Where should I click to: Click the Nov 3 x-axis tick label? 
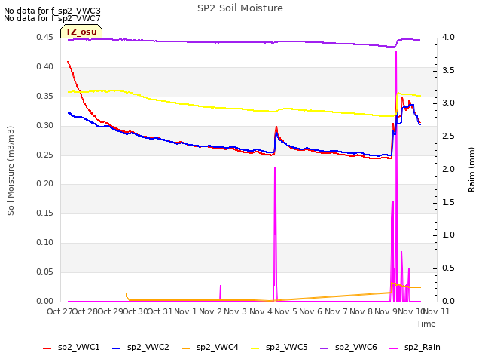click(236, 311)
